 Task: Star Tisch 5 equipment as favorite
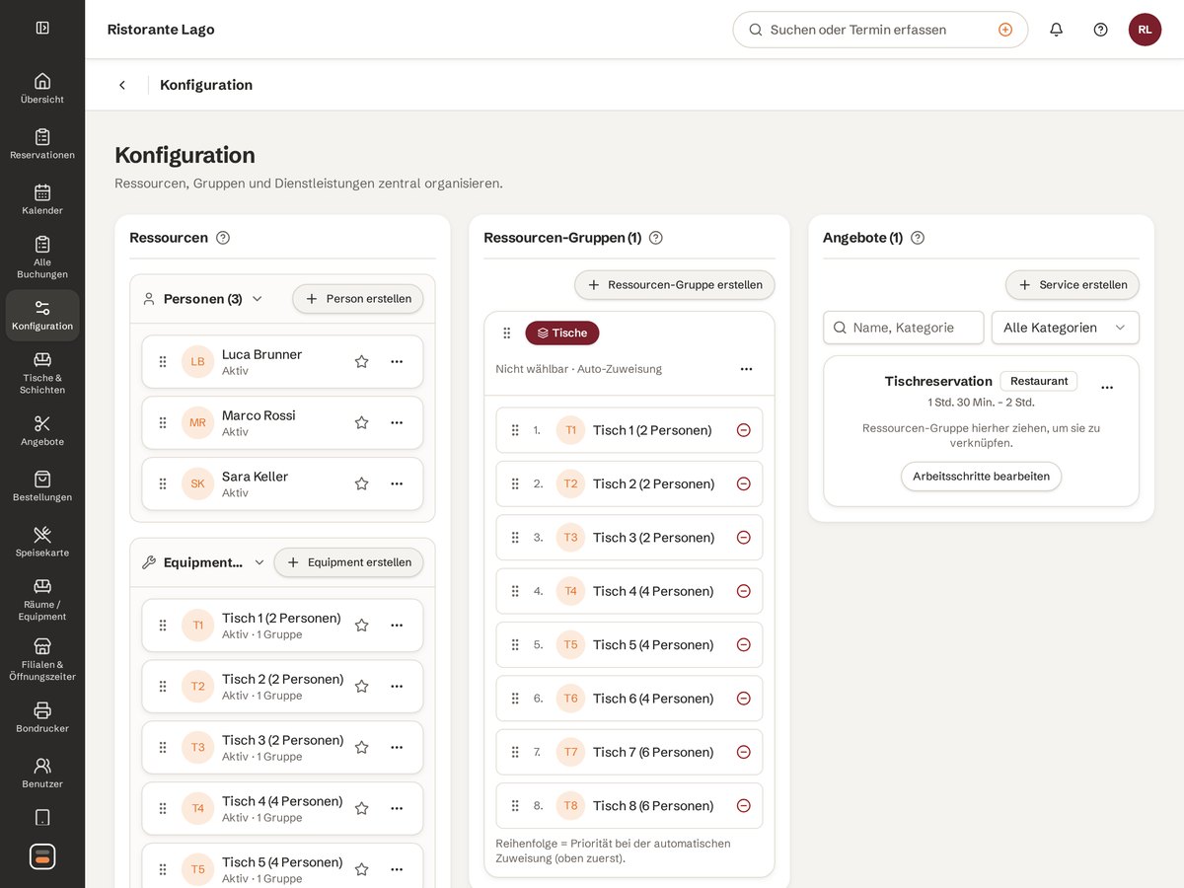pyautogui.click(x=362, y=869)
